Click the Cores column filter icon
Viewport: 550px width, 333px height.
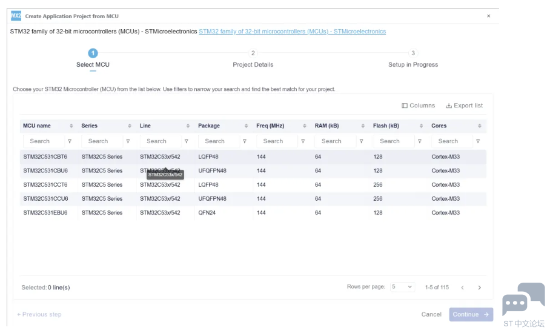pyautogui.click(x=478, y=141)
